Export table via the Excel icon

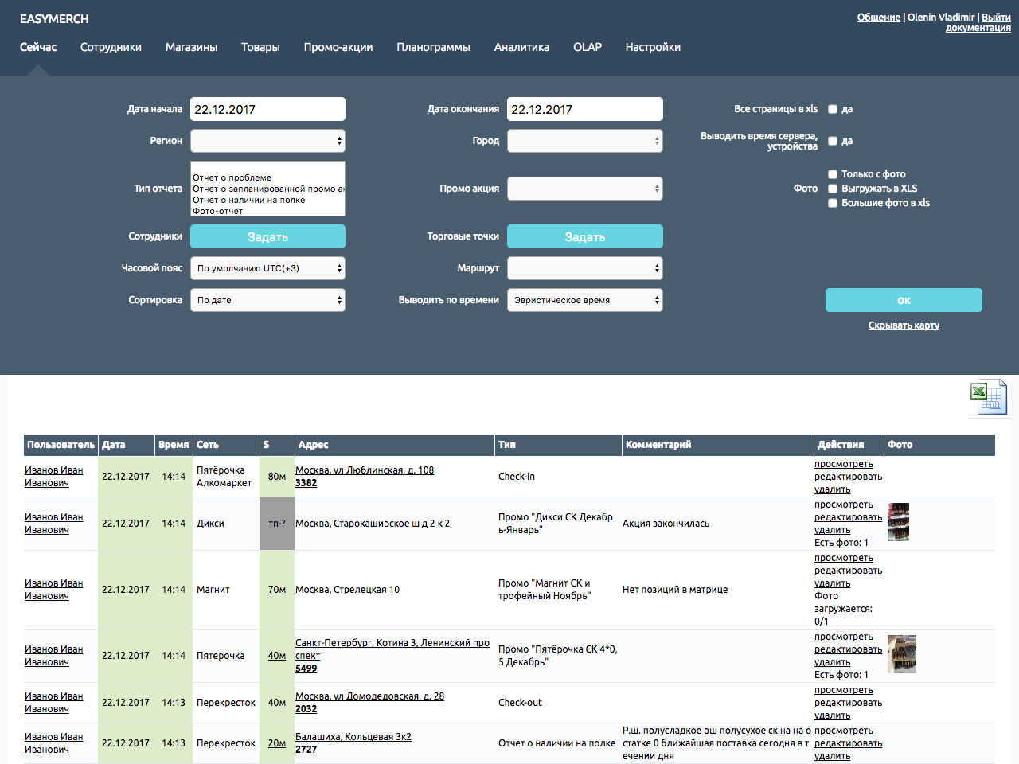[988, 396]
